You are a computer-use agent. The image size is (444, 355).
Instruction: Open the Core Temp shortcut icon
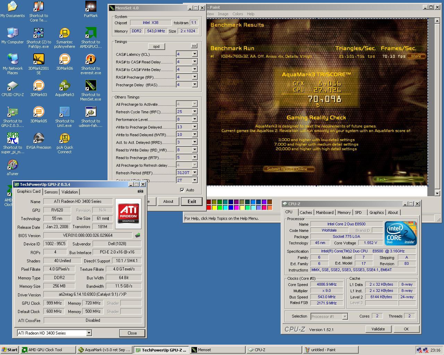39,11
